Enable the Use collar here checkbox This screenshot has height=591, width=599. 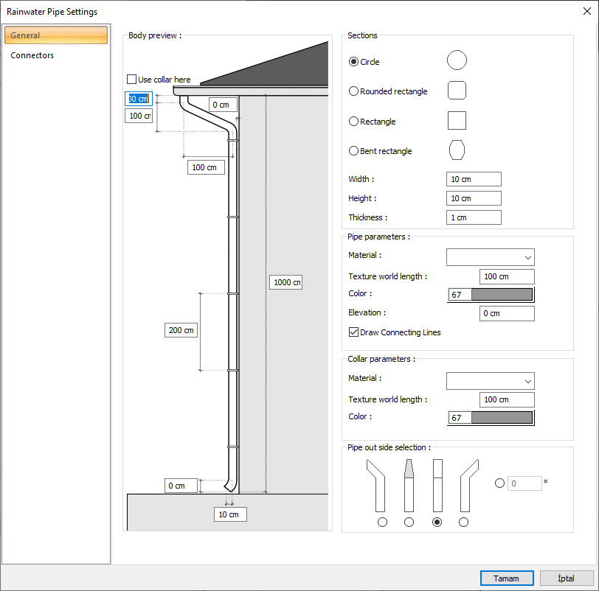132,80
